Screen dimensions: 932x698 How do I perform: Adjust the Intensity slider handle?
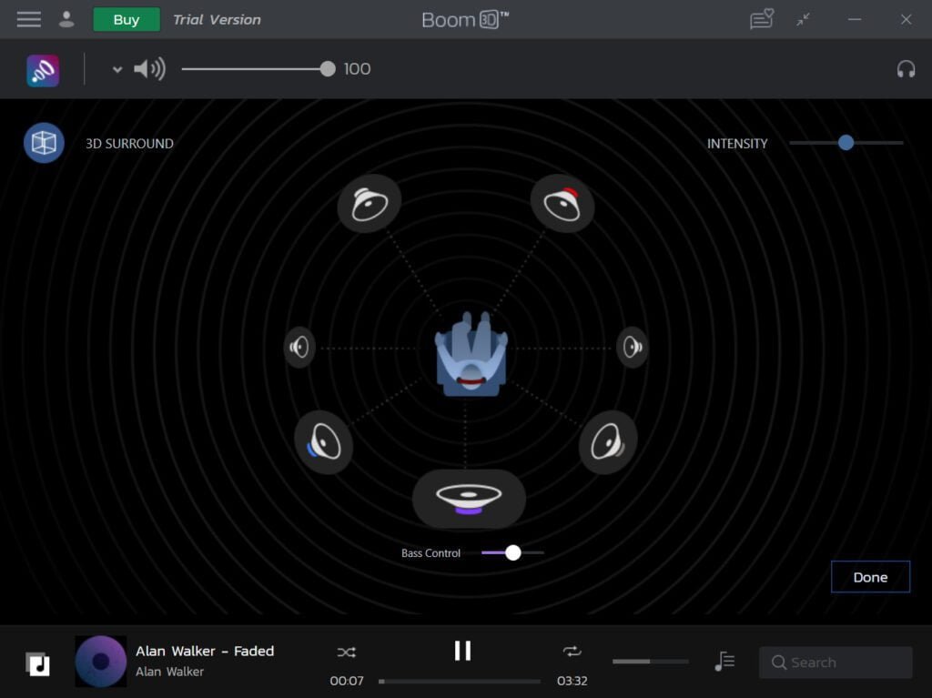[x=846, y=143]
